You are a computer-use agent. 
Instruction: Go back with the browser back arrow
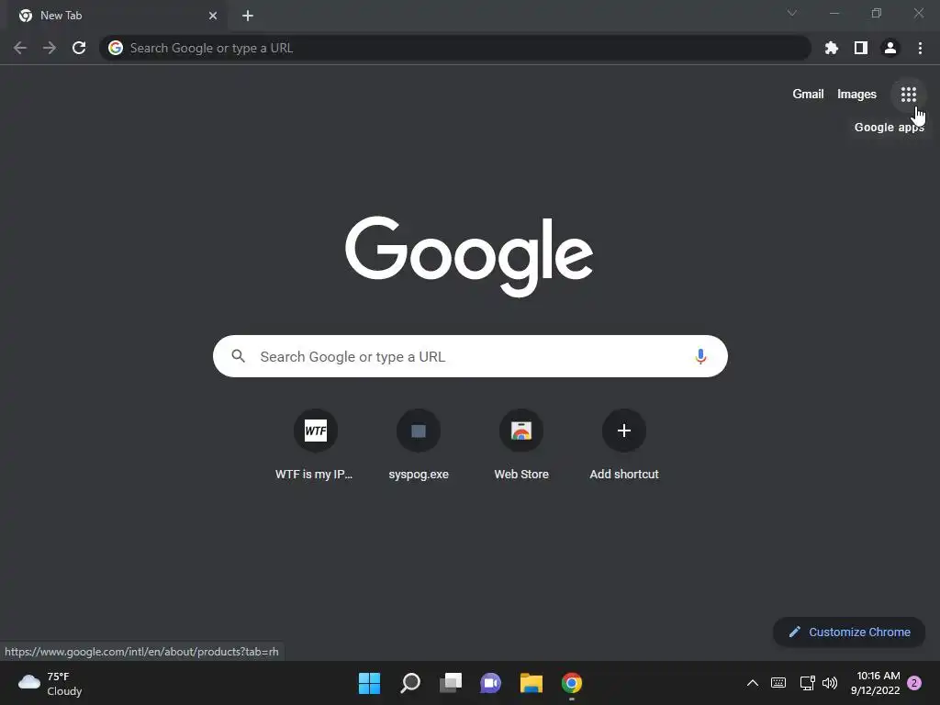point(20,48)
